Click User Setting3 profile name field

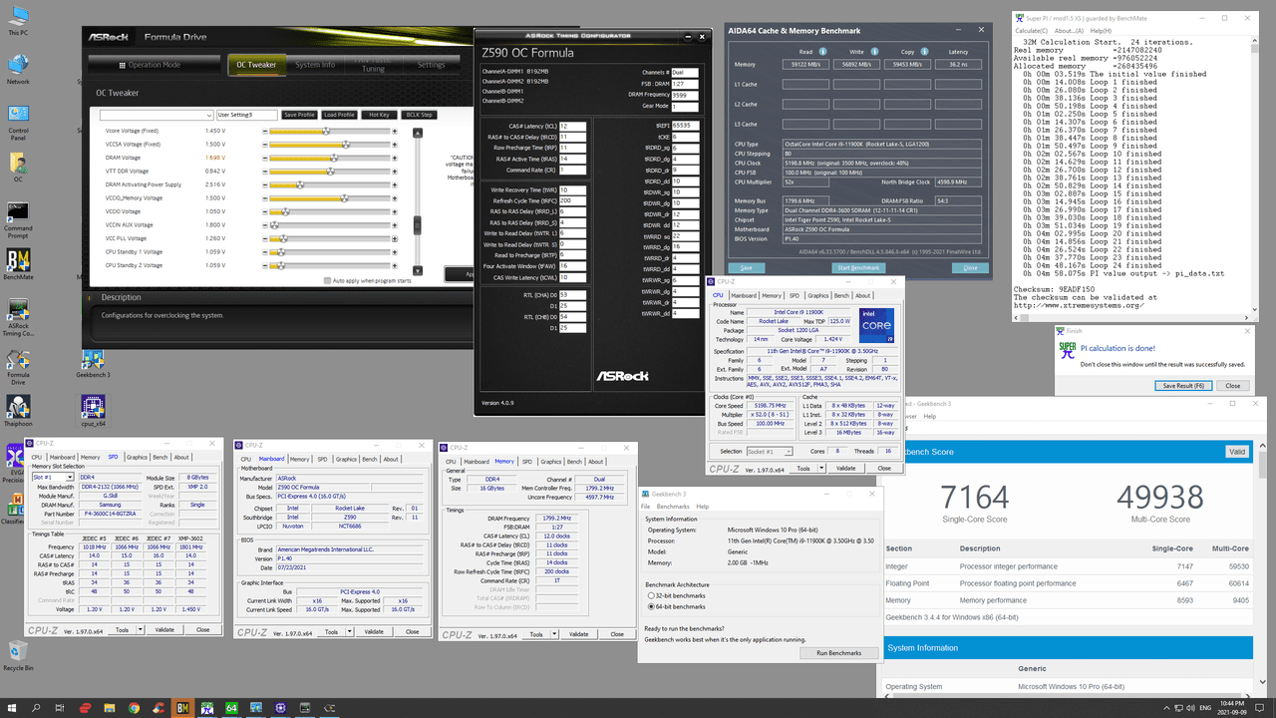click(x=246, y=115)
